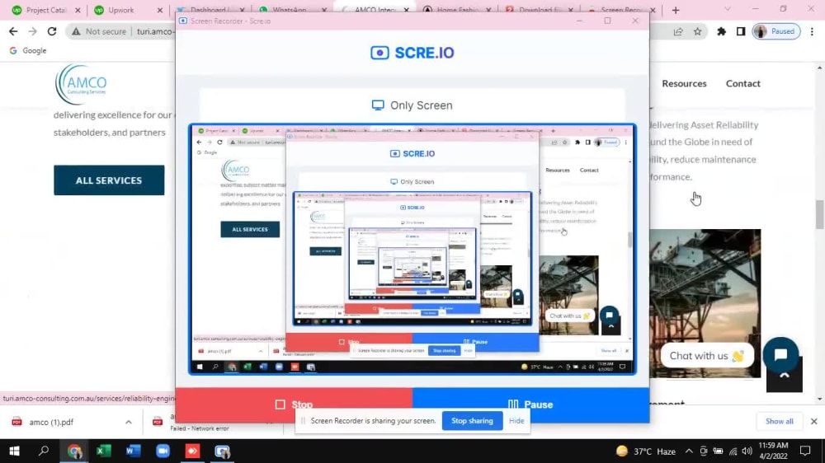Click the address bar URL
This screenshot has width=825, height=463.
click(x=155, y=31)
